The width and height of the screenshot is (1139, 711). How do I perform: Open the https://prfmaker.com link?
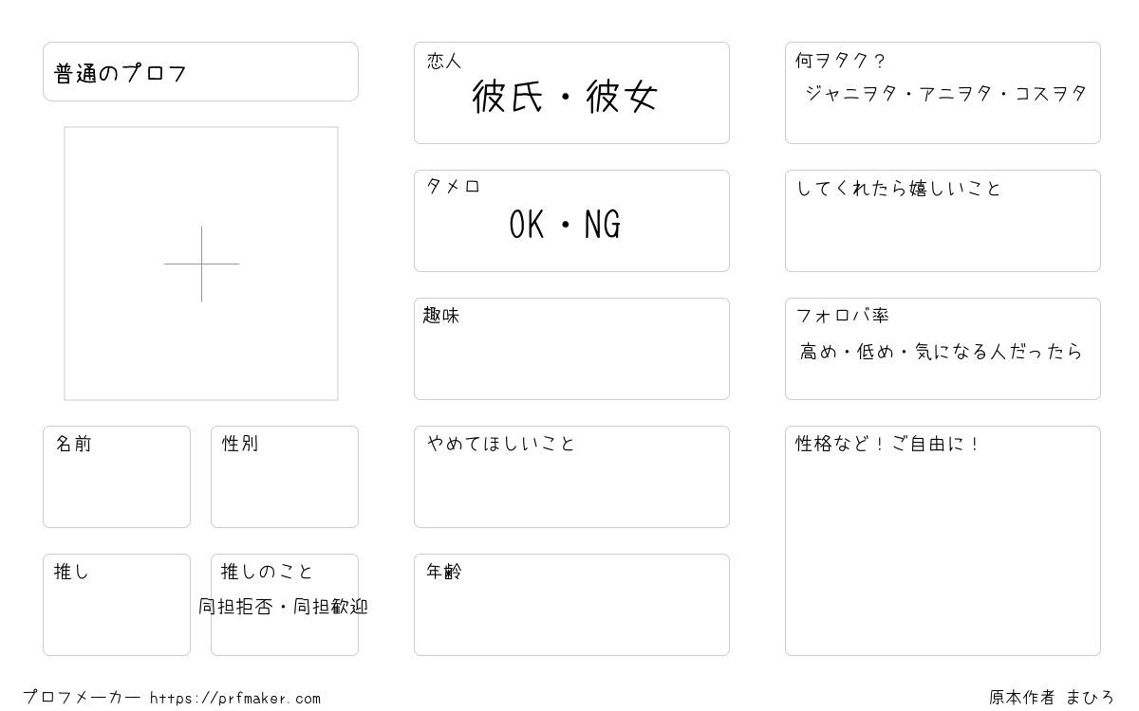coord(235,699)
